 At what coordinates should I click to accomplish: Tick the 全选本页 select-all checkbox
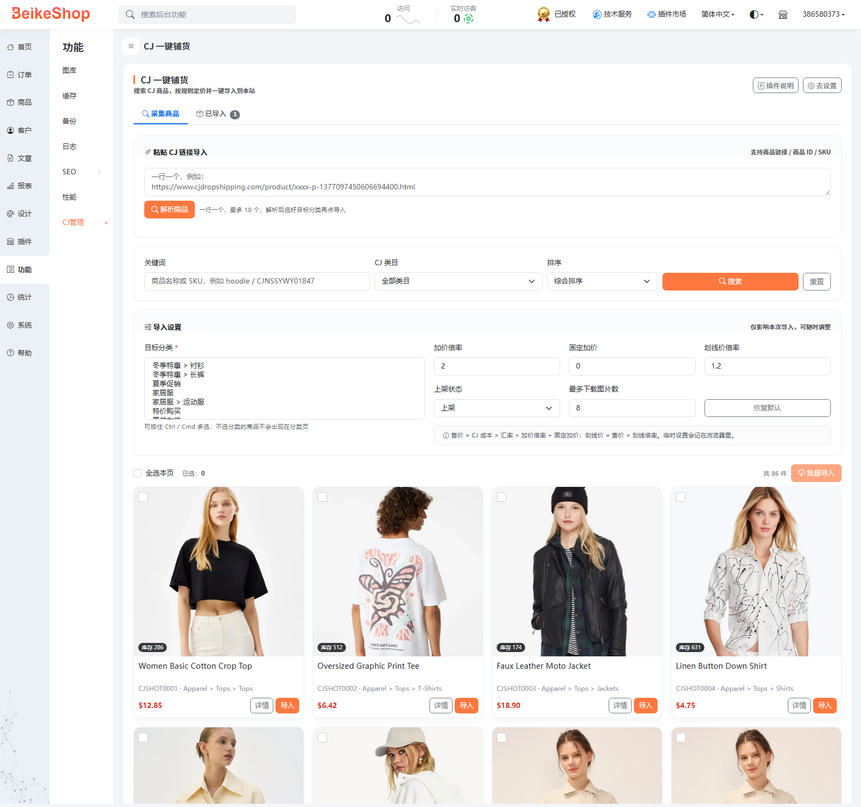(138, 473)
